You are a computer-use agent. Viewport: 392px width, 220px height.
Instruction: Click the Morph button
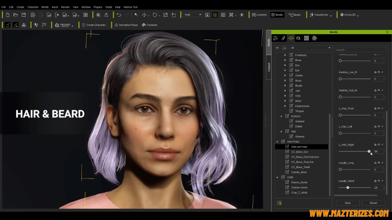tap(294, 15)
